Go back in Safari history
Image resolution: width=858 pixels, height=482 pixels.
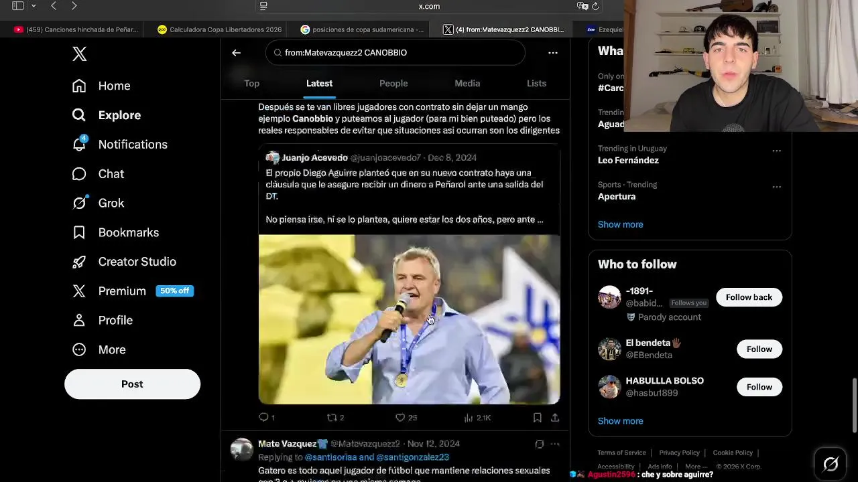[54, 6]
